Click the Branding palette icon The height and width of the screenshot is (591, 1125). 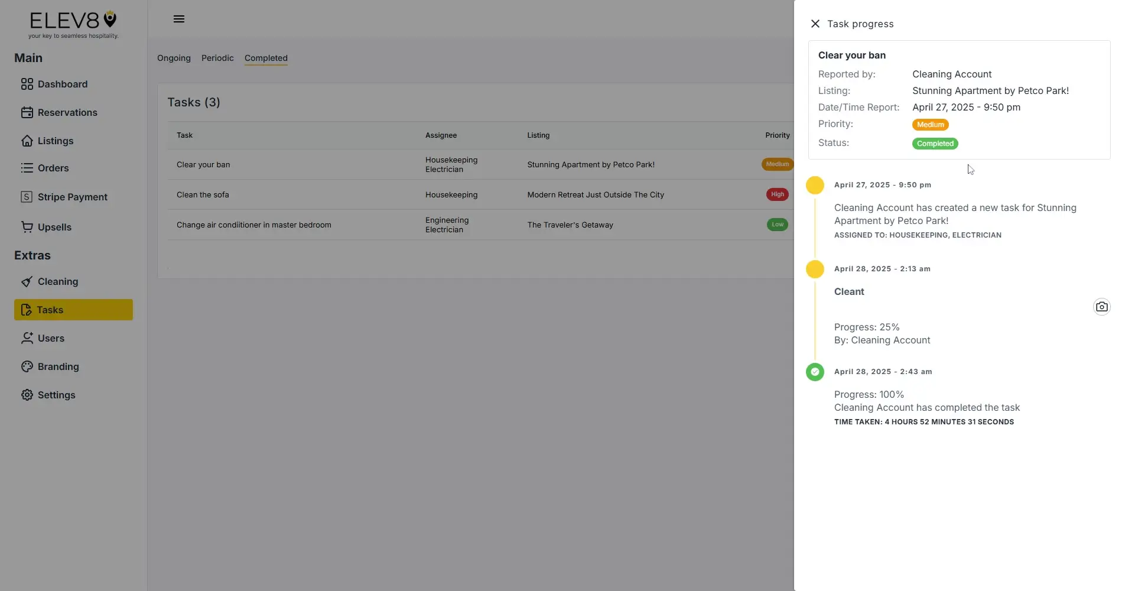tap(27, 366)
